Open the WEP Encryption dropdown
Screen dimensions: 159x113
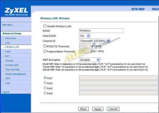[x=90, y=60]
